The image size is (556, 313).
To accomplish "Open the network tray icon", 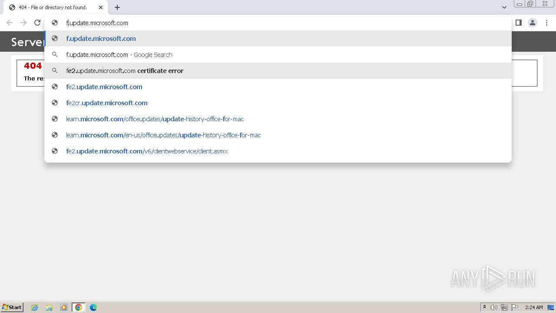I will pos(504,307).
